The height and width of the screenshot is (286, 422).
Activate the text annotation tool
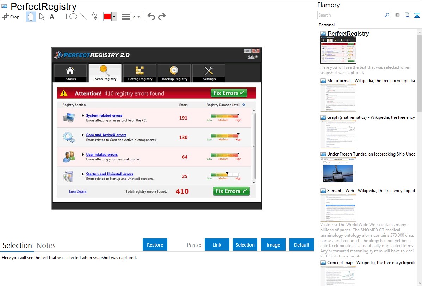tap(52, 17)
